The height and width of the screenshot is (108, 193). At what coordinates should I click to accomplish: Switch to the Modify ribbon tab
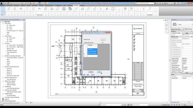(82, 5)
